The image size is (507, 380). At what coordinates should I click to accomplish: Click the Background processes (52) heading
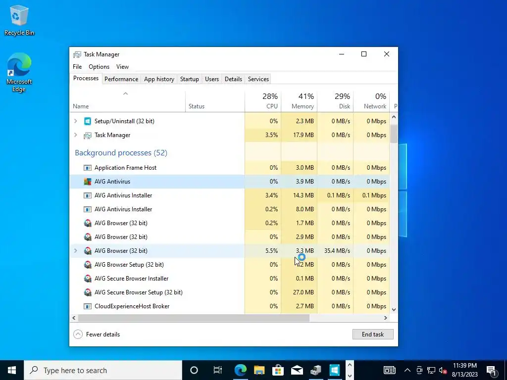click(x=121, y=153)
